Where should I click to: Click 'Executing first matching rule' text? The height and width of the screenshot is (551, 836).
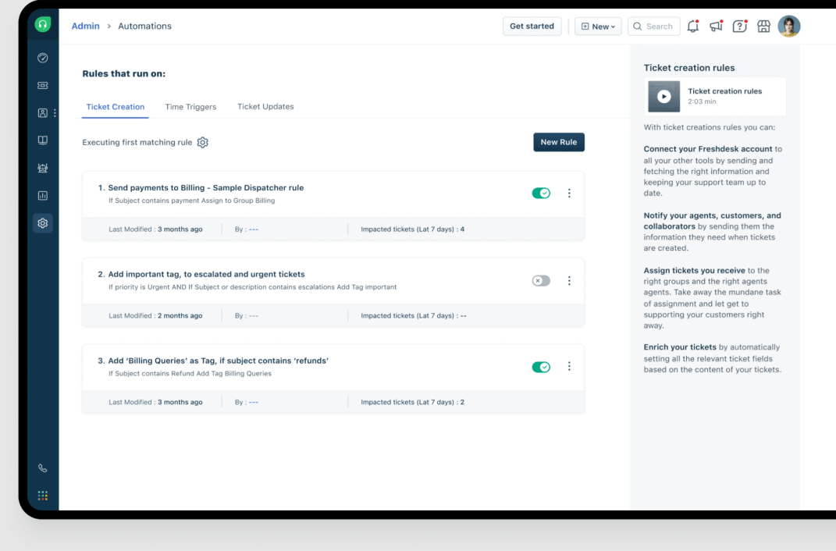coord(137,142)
